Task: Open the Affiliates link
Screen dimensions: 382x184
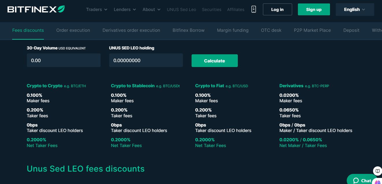Action: pyautogui.click(x=236, y=10)
